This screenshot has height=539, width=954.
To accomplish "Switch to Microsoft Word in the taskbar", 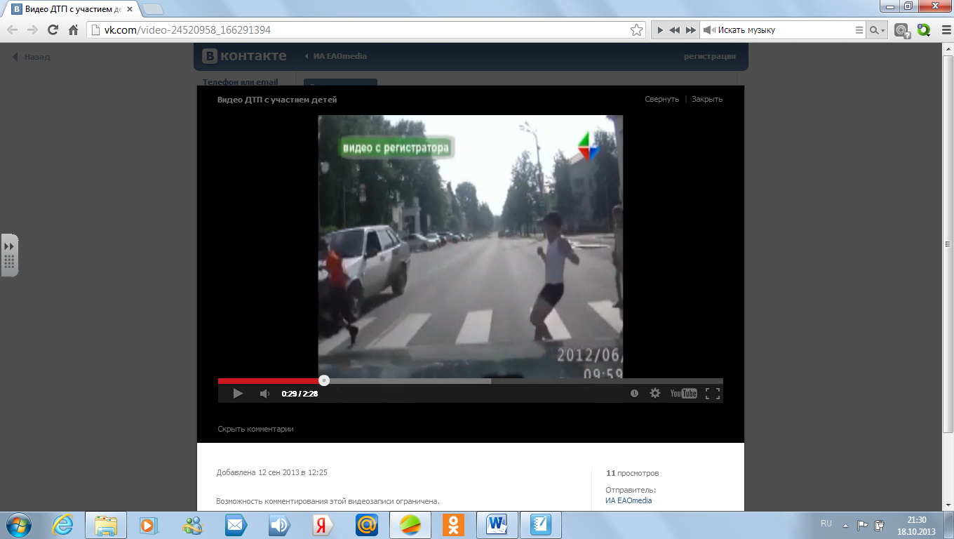I will tap(497, 525).
